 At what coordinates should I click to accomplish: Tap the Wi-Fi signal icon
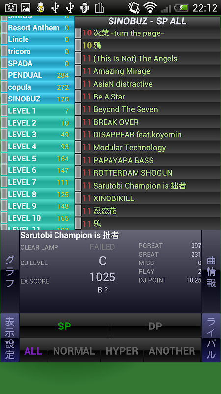pos(150,8)
